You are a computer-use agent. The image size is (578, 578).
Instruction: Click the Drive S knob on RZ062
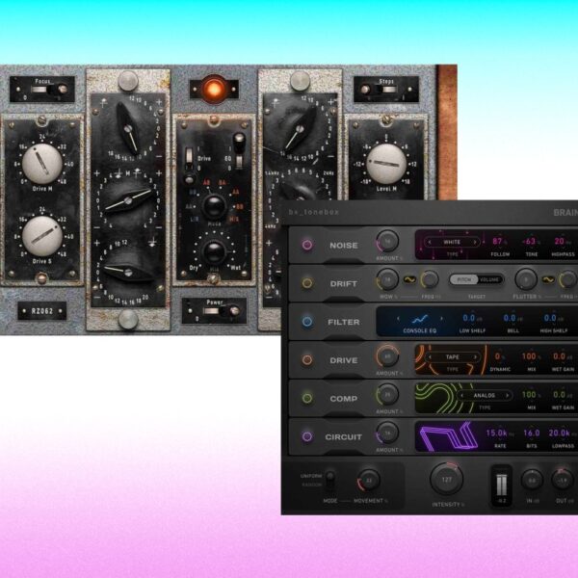(42, 236)
